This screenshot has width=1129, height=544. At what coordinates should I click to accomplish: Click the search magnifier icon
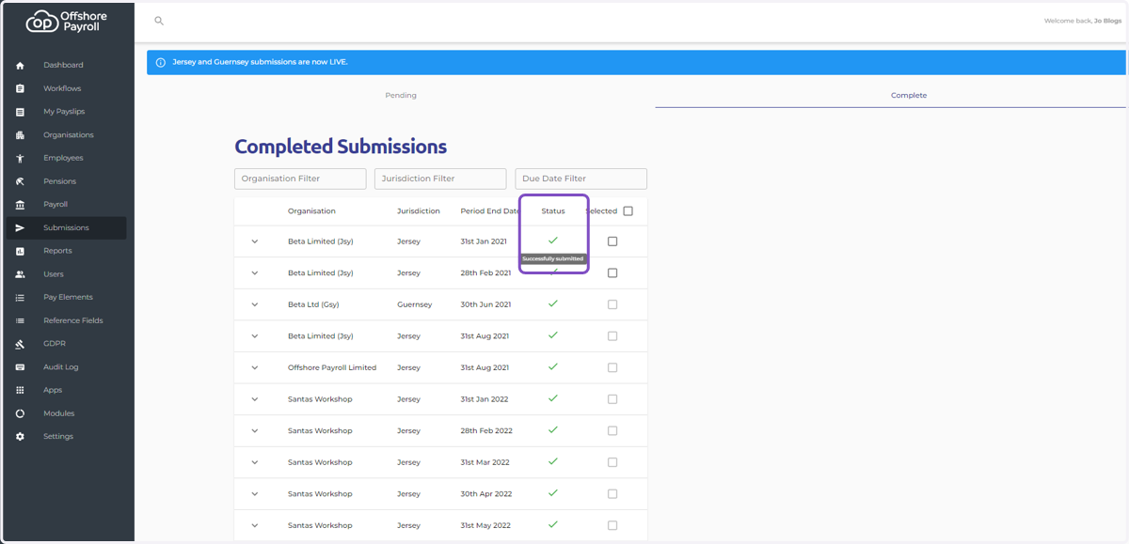coord(159,21)
